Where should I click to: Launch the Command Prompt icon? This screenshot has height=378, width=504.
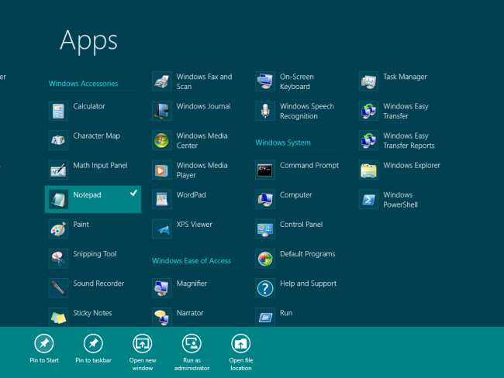click(x=265, y=170)
